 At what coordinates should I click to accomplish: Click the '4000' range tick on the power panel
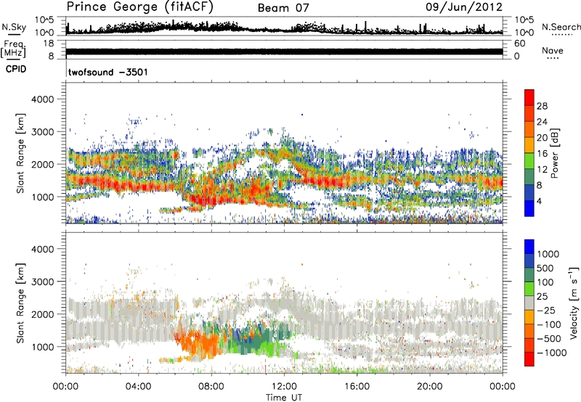pyautogui.click(x=42, y=99)
